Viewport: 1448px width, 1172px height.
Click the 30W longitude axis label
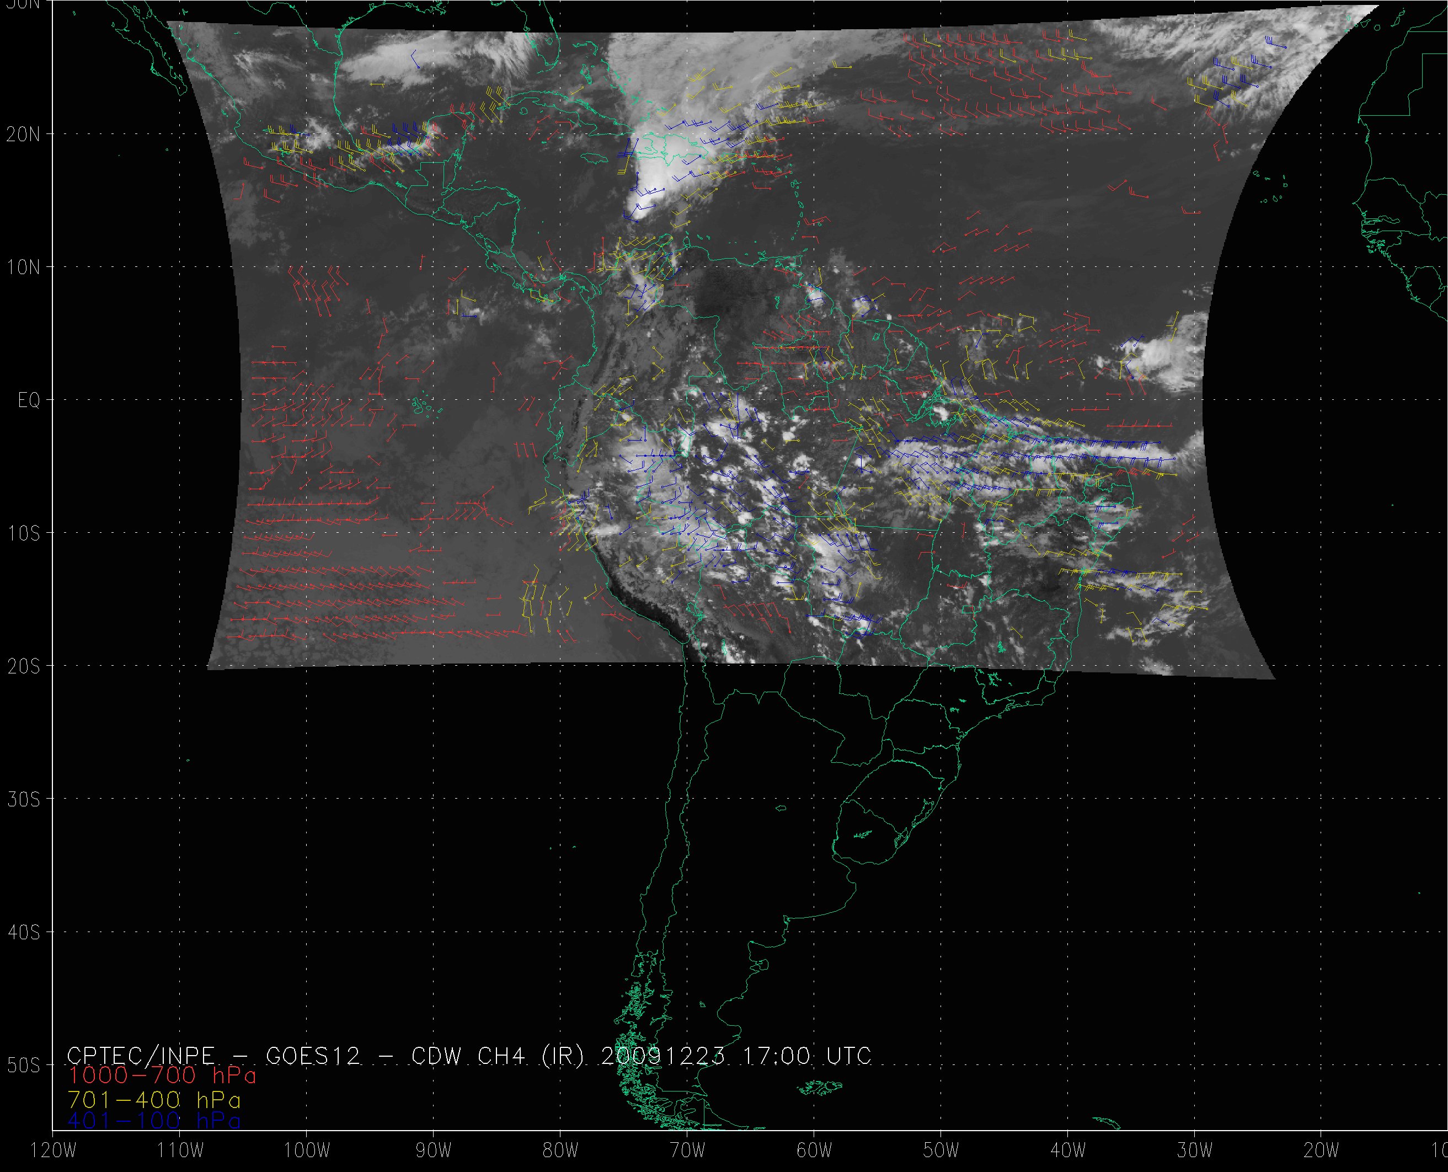[x=1195, y=1151]
